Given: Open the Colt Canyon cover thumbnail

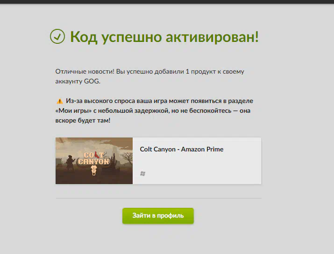Looking at the screenshot, I should tap(94, 161).
